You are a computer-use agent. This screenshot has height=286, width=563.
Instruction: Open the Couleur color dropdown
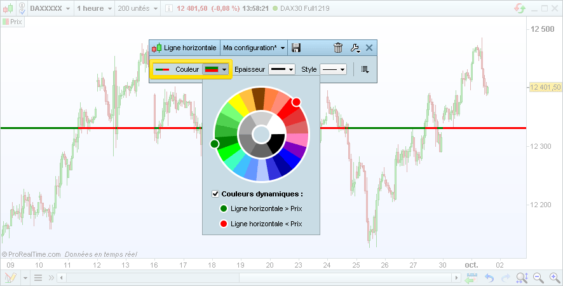(215, 69)
